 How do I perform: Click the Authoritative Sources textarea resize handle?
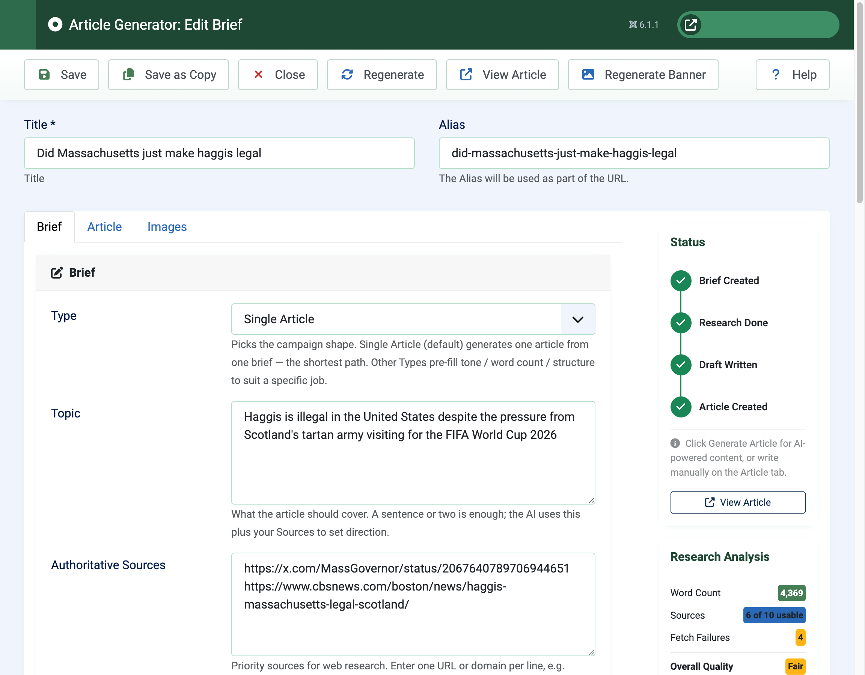[x=591, y=652]
